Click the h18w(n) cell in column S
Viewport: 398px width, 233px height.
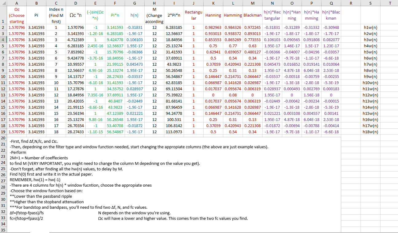pos(370,132)
